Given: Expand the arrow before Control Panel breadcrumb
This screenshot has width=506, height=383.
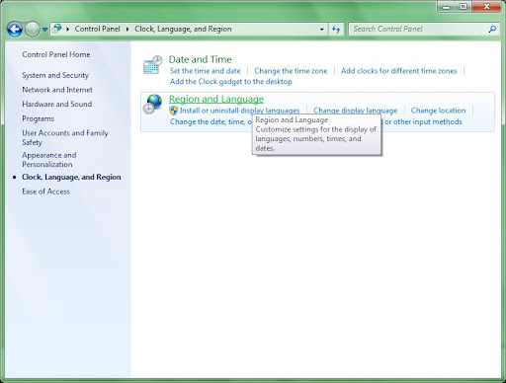Looking at the screenshot, I should click(x=68, y=29).
